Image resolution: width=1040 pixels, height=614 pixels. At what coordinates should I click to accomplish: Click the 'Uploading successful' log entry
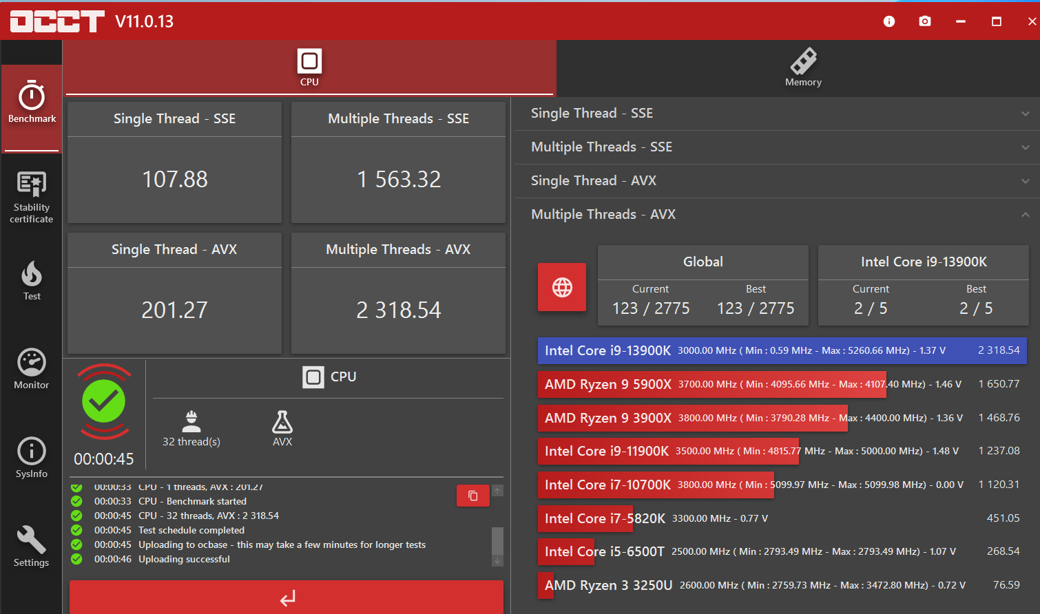pyautogui.click(x=184, y=559)
